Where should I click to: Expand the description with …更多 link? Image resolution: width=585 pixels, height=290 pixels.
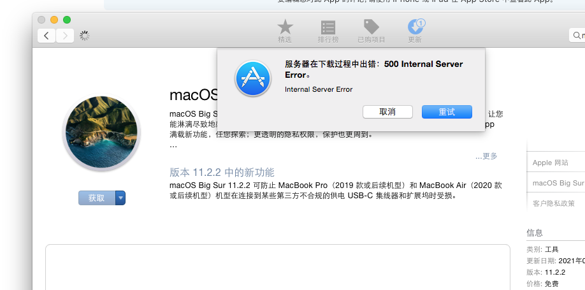[486, 156]
